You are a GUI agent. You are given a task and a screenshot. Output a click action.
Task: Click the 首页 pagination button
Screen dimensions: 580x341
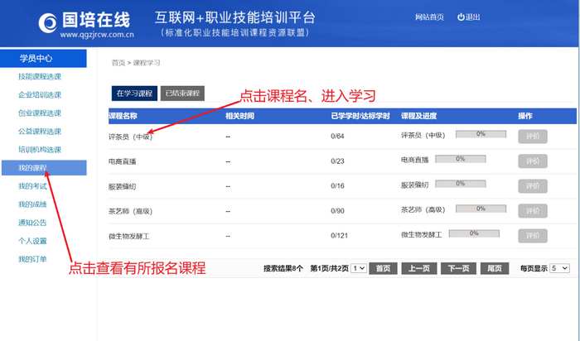(x=382, y=268)
